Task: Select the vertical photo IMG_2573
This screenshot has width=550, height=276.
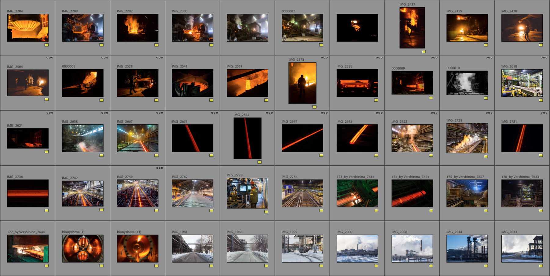Action: tap(302, 82)
